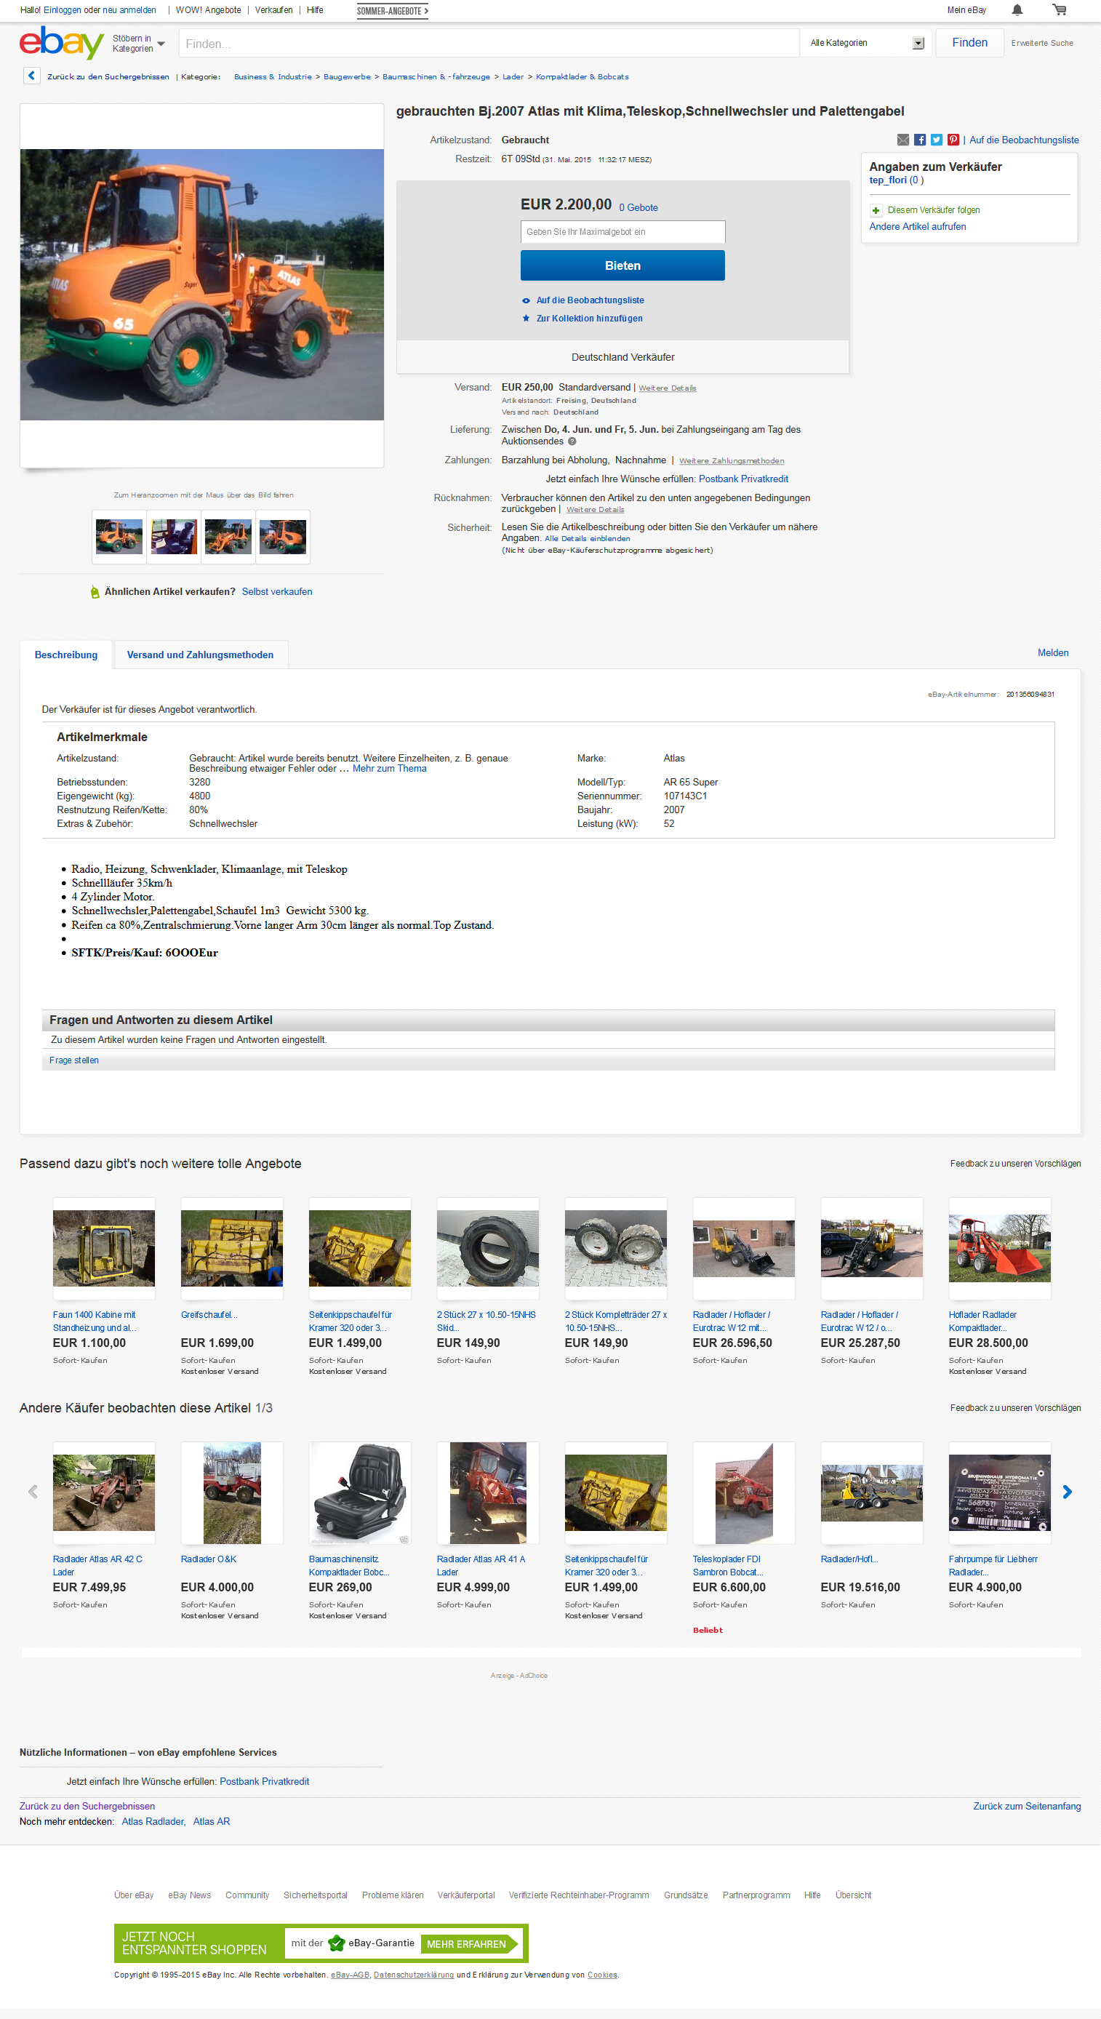Viewport: 1101px width, 2019px height.
Task: Show next items in watched carousel
Action: click(1067, 1492)
